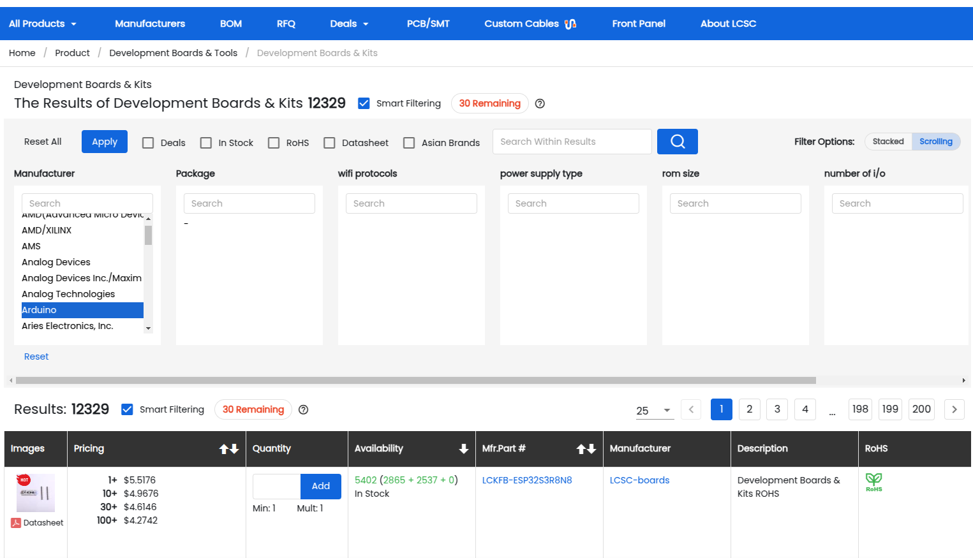Click the Add button for first product
The image size is (973, 558).
tap(320, 486)
